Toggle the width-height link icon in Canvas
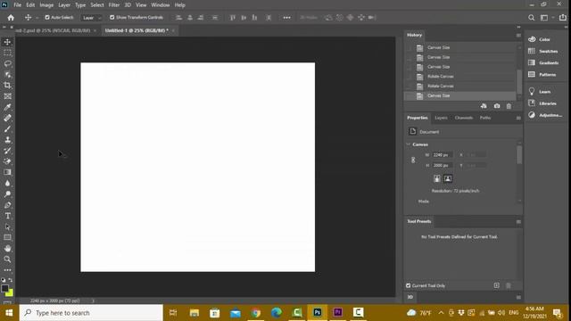 pyautogui.click(x=413, y=160)
